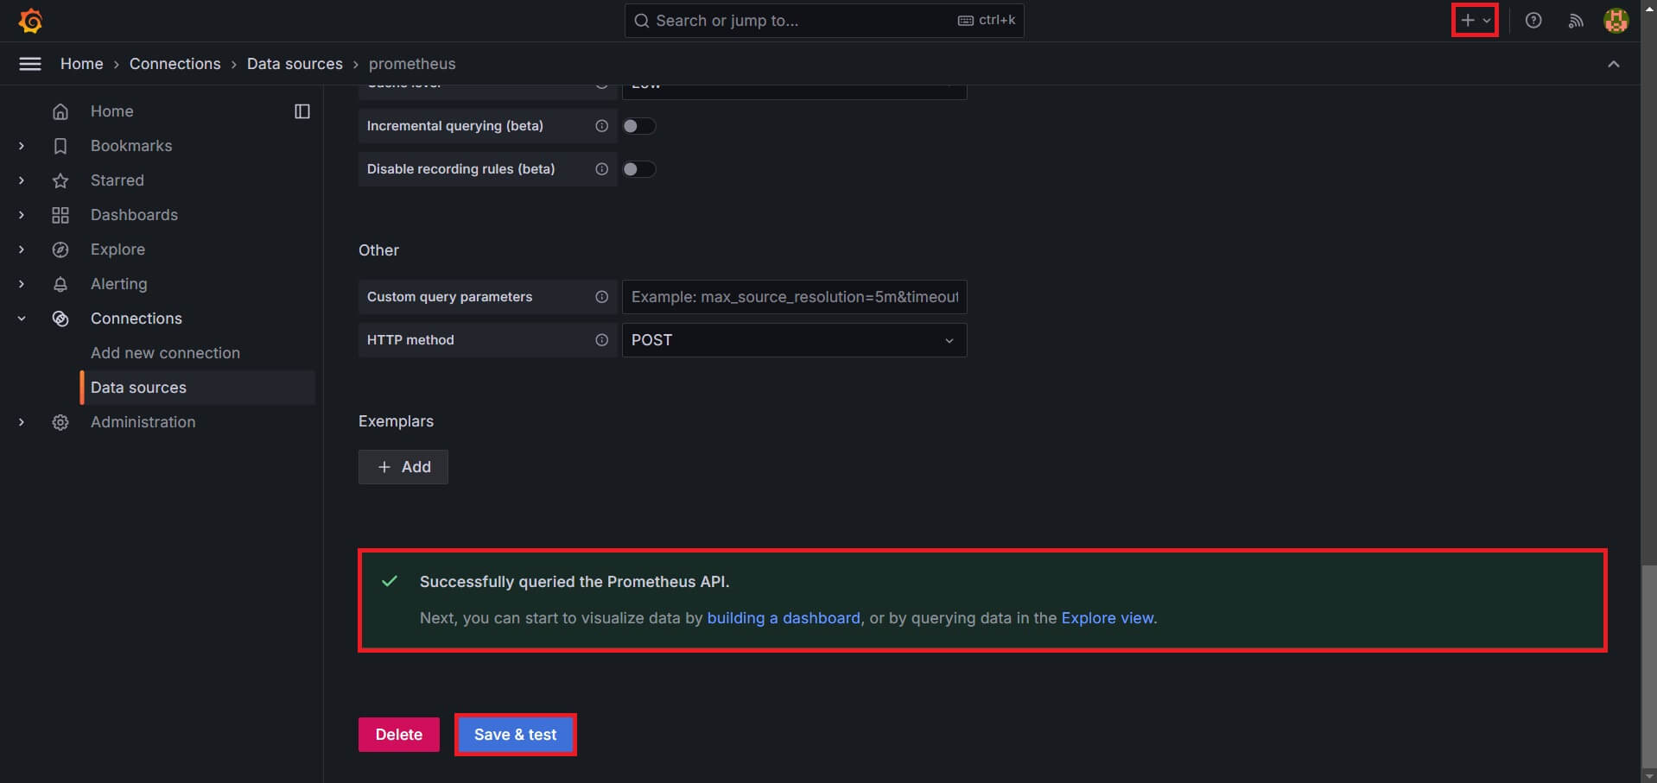1657x783 pixels.
Task: Select the Explore compass icon
Action: point(60,249)
